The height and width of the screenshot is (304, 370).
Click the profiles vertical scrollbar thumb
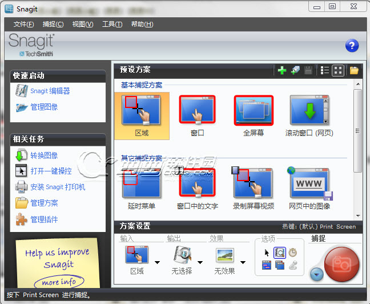pyautogui.click(x=358, y=131)
